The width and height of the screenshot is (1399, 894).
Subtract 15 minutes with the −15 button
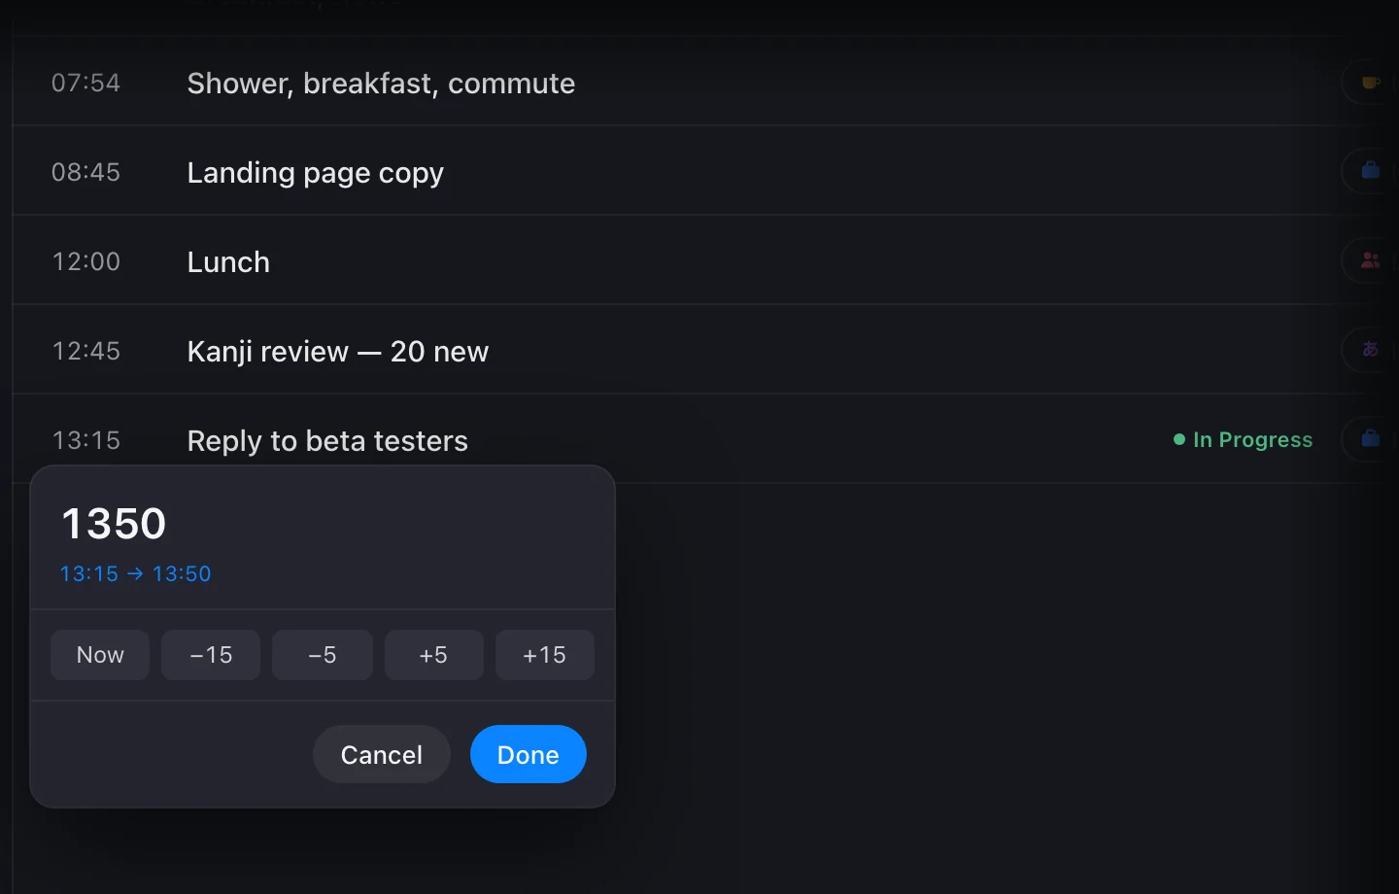(x=211, y=655)
